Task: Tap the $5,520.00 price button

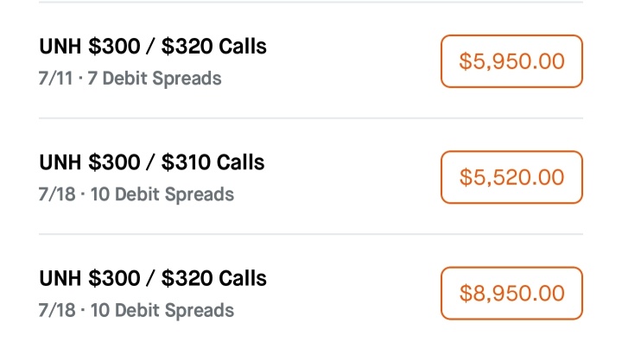Action: click(x=511, y=177)
